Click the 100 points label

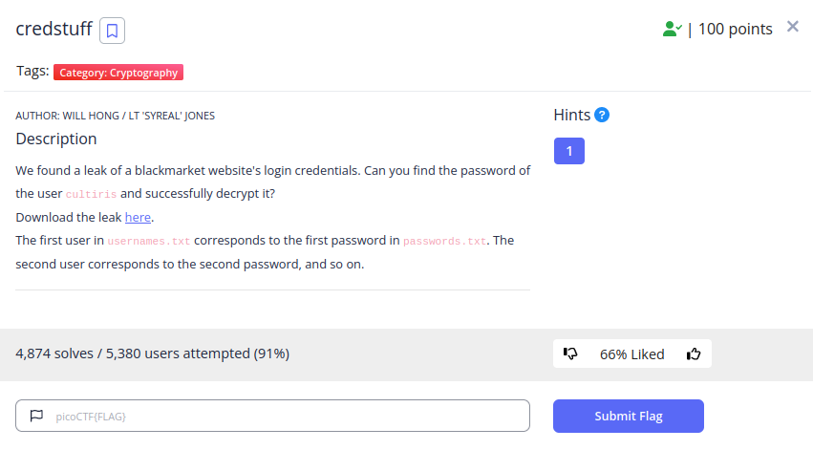point(735,29)
